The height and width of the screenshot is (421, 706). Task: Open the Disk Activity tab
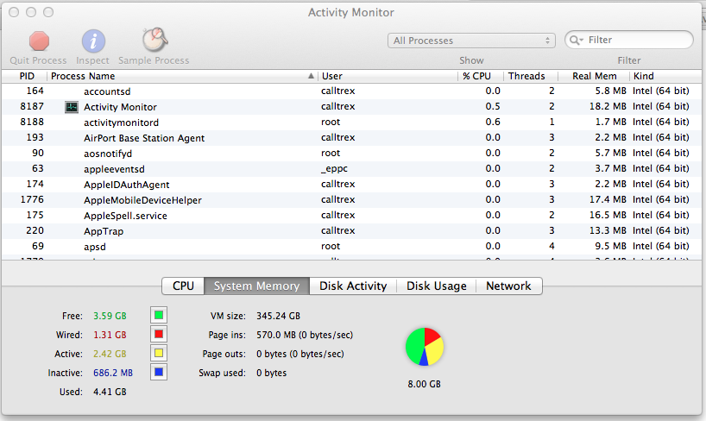pyautogui.click(x=353, y=286)
